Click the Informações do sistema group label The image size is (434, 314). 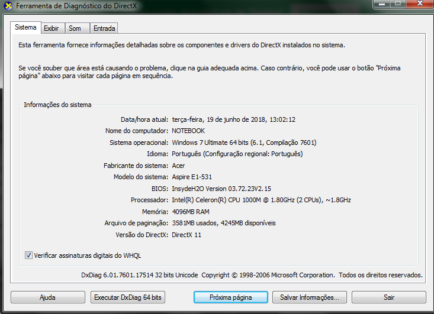[x=57, y=105]
